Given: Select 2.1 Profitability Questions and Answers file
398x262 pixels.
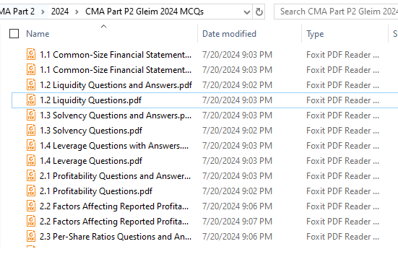Looking at the screenshot, I should (115, 176).
